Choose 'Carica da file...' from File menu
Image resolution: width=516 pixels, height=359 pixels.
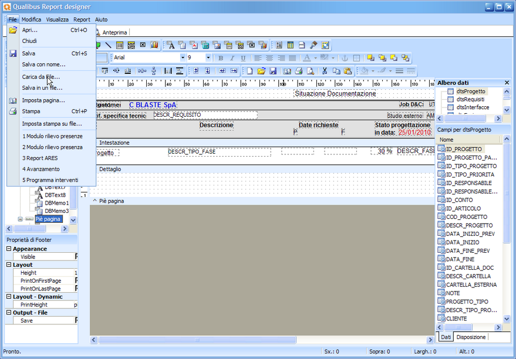click(x=41, y=77)
